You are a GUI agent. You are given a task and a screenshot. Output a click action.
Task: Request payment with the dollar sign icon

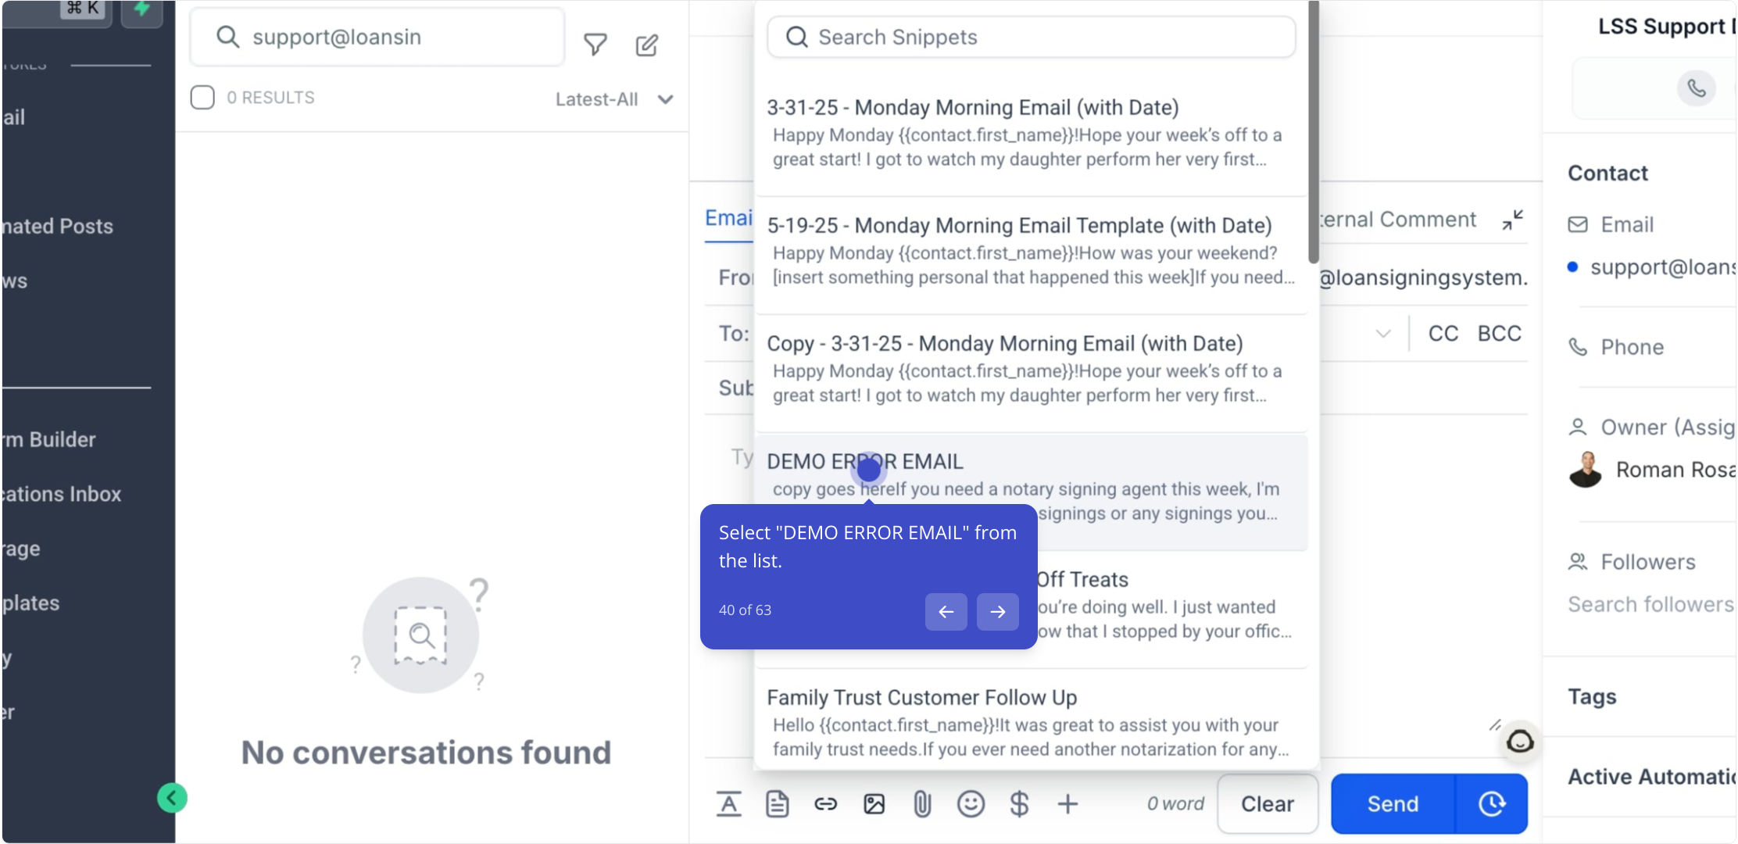1019,803
